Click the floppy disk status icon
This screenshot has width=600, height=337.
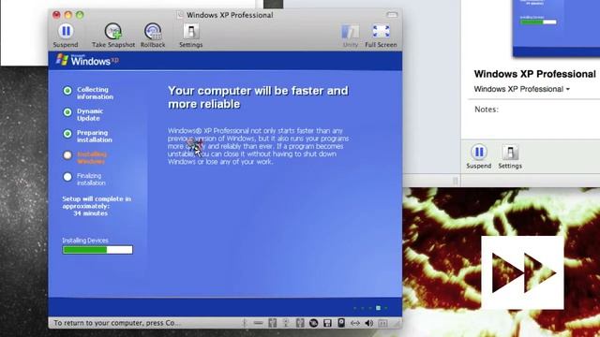tap(327, 323)
